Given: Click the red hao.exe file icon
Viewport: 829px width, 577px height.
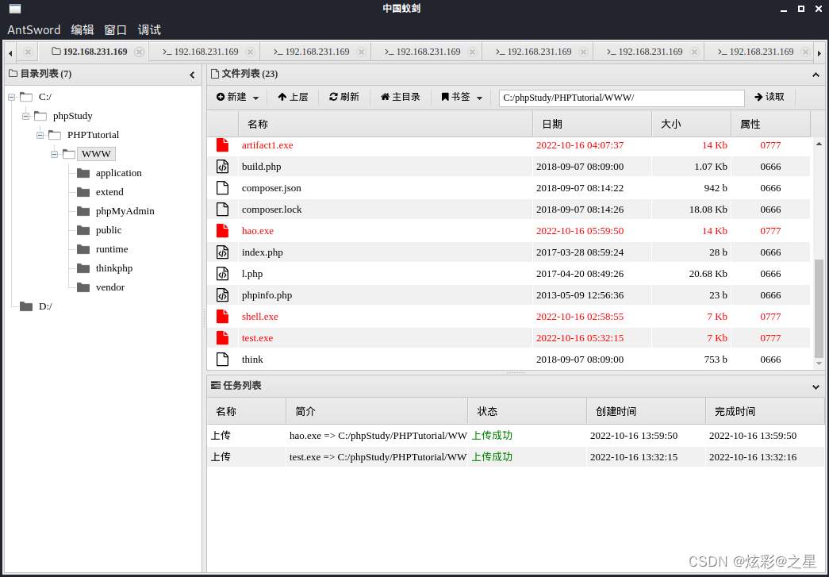Looking at the screenshot, I should 223,231.
